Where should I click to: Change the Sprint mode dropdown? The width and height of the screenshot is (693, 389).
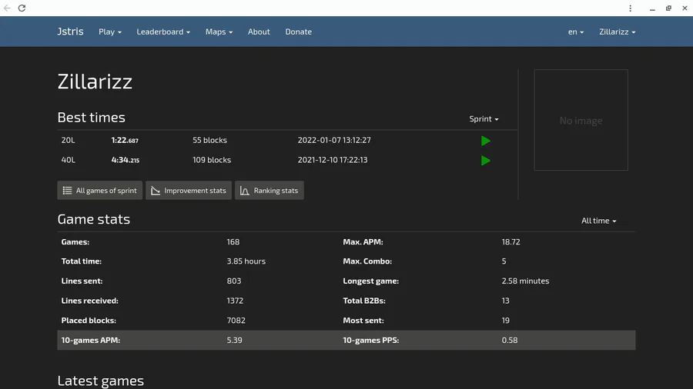484,118
